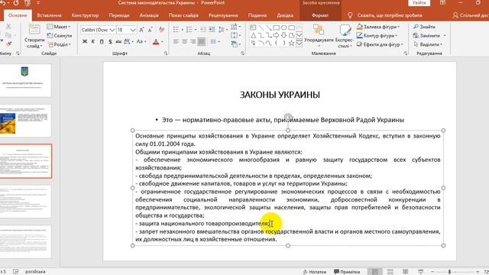Screen dimensions: 489x275
Task: Align text left
Action: (x=176, y=41)
